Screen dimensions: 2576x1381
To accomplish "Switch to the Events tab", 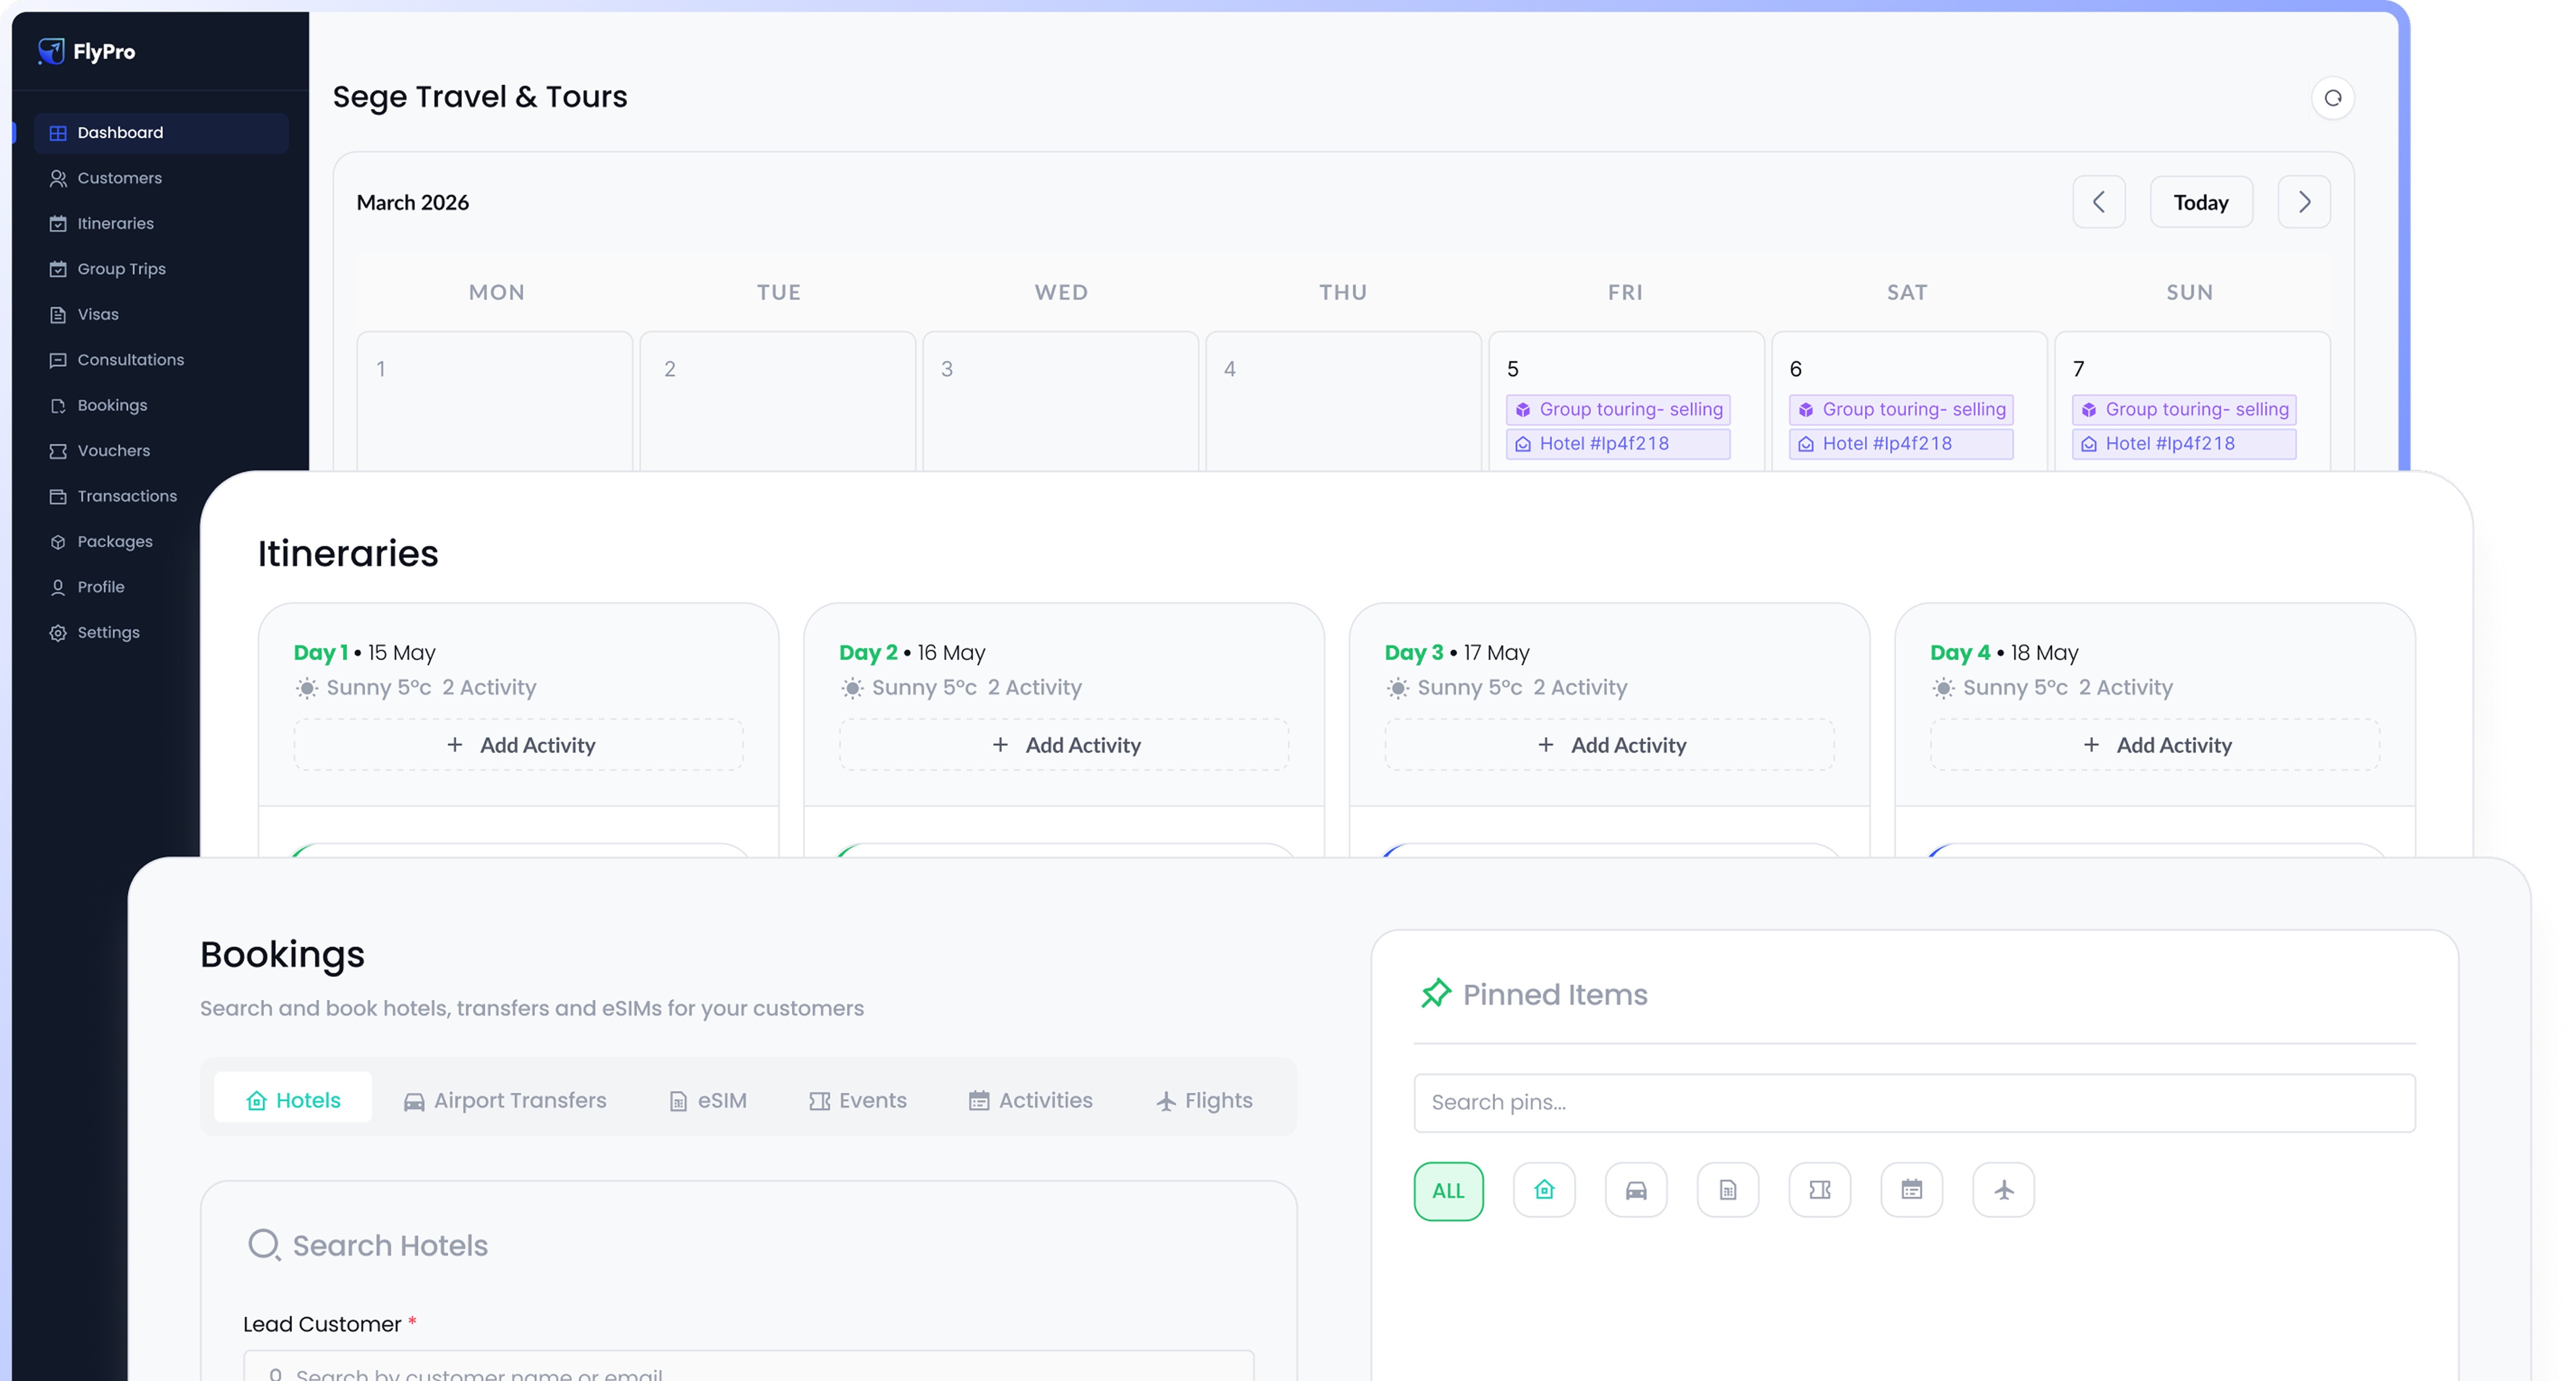I will (x=858, y=1100).
